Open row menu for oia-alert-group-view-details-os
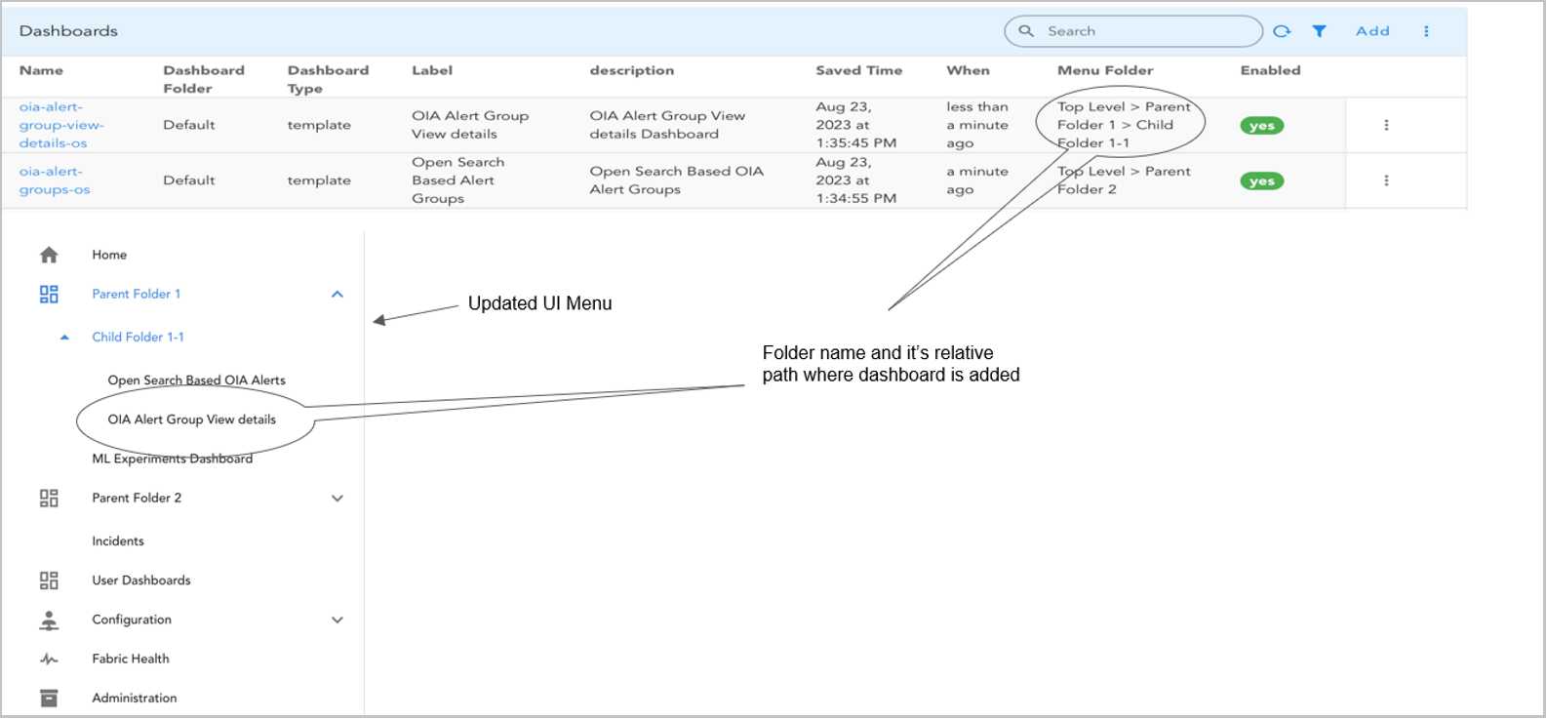The height and width of the screenshot is (720, 1547). [1386, 125]
